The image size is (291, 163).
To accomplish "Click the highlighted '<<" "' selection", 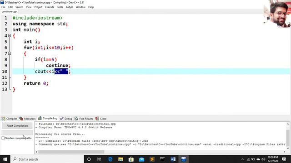I will coord(61,72).
